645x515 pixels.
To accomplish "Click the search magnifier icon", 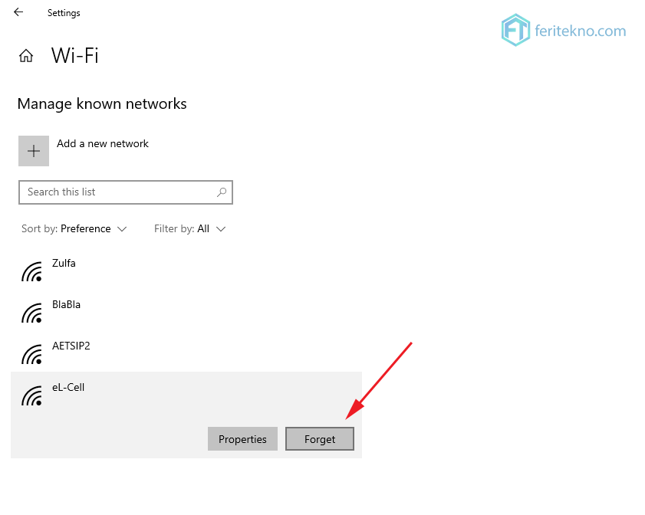I will [x=222, y=192].
